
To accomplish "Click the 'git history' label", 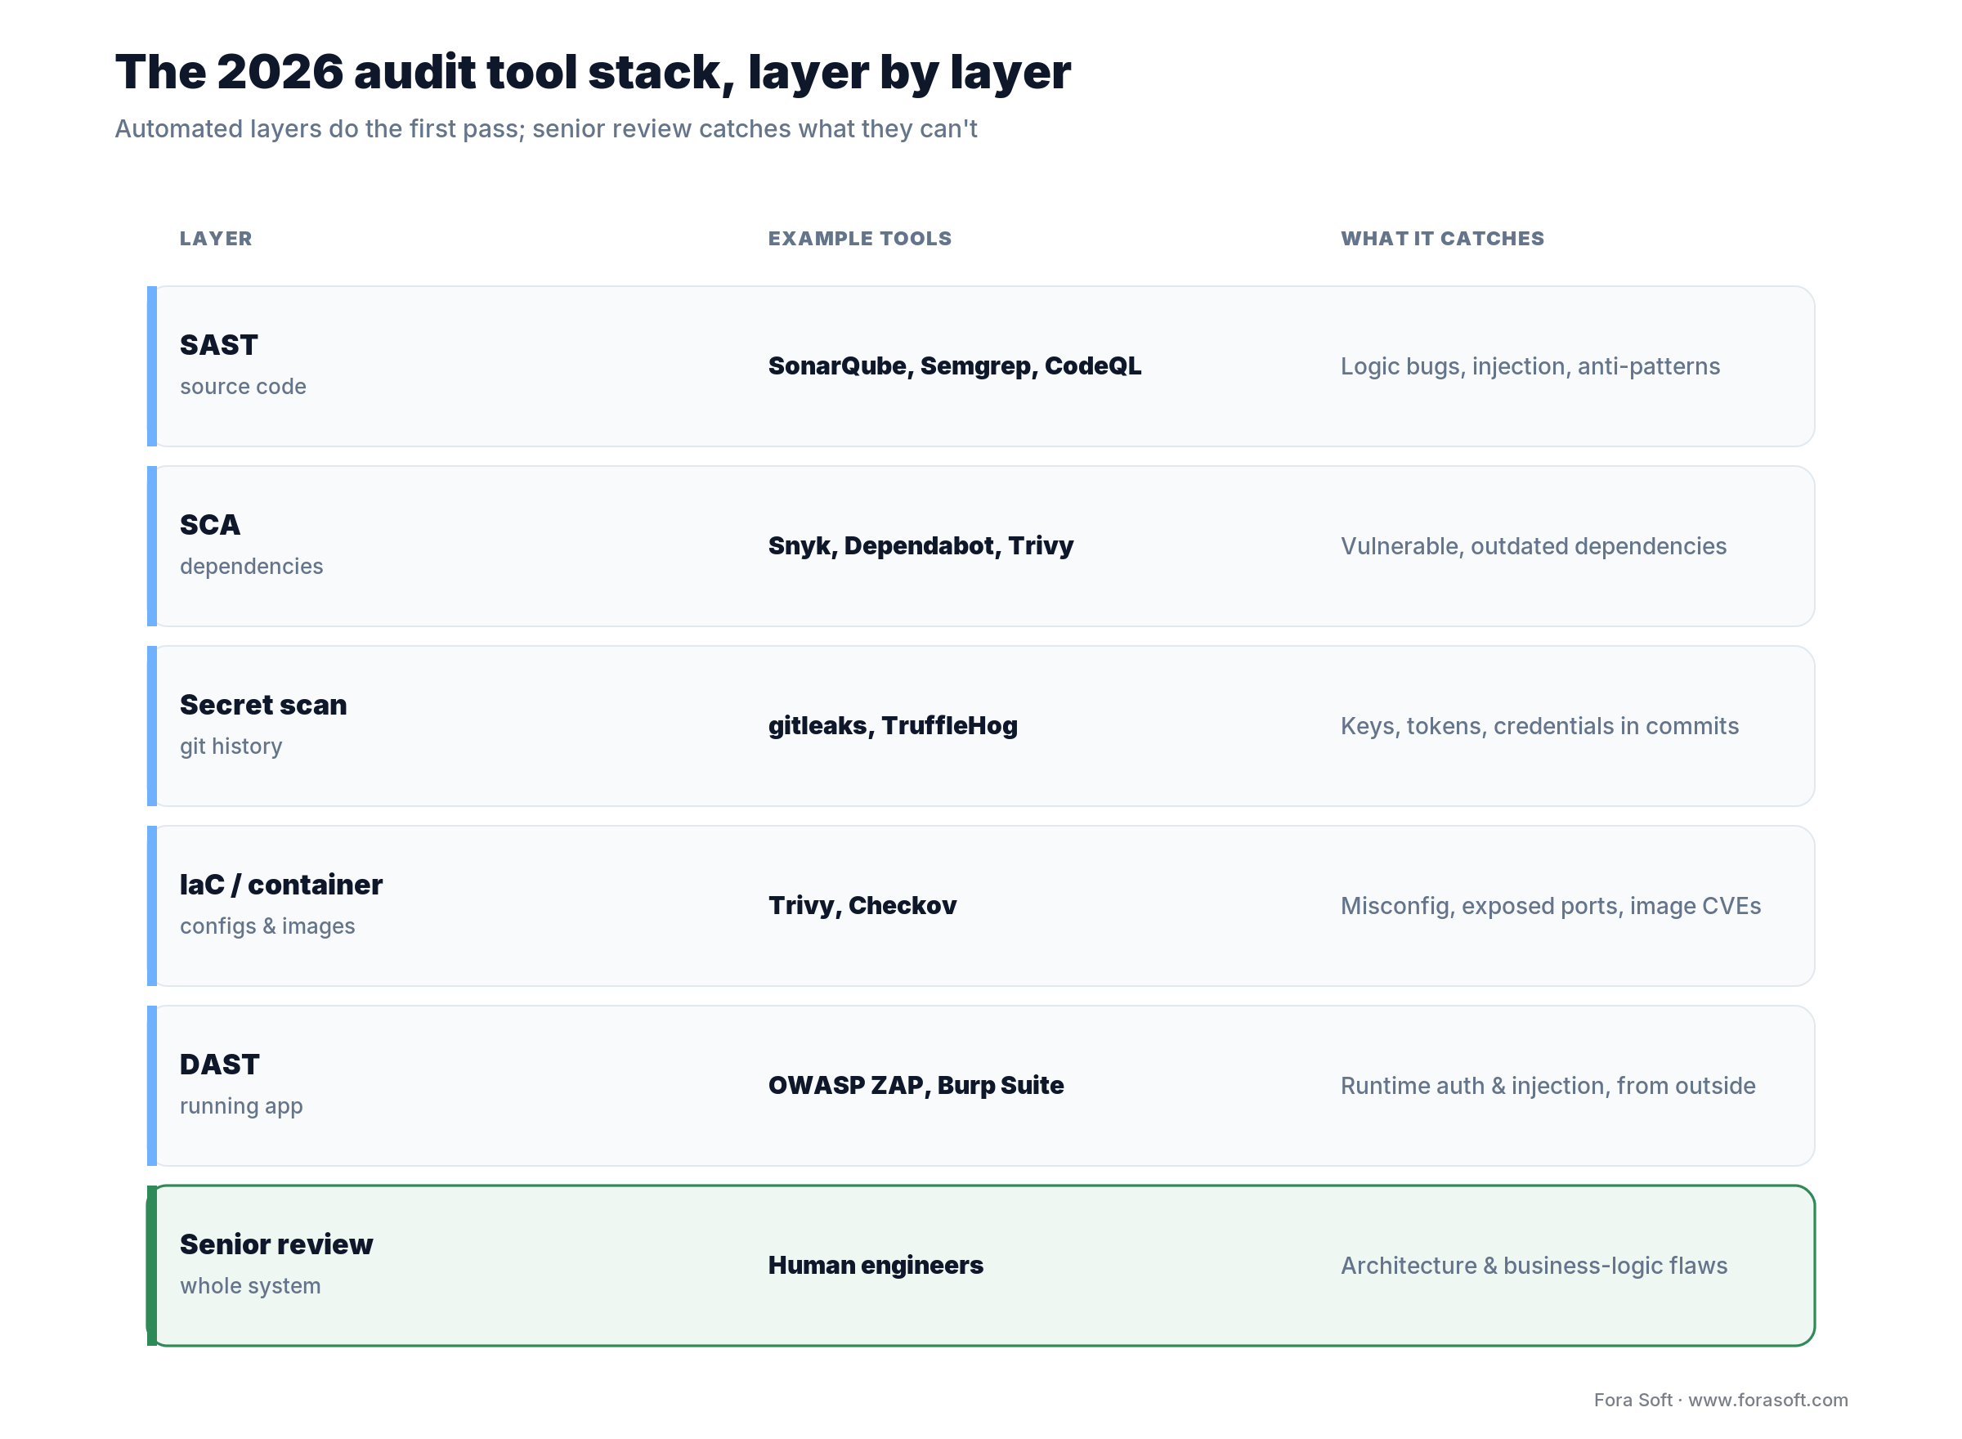I will click(x=231, y=746).
